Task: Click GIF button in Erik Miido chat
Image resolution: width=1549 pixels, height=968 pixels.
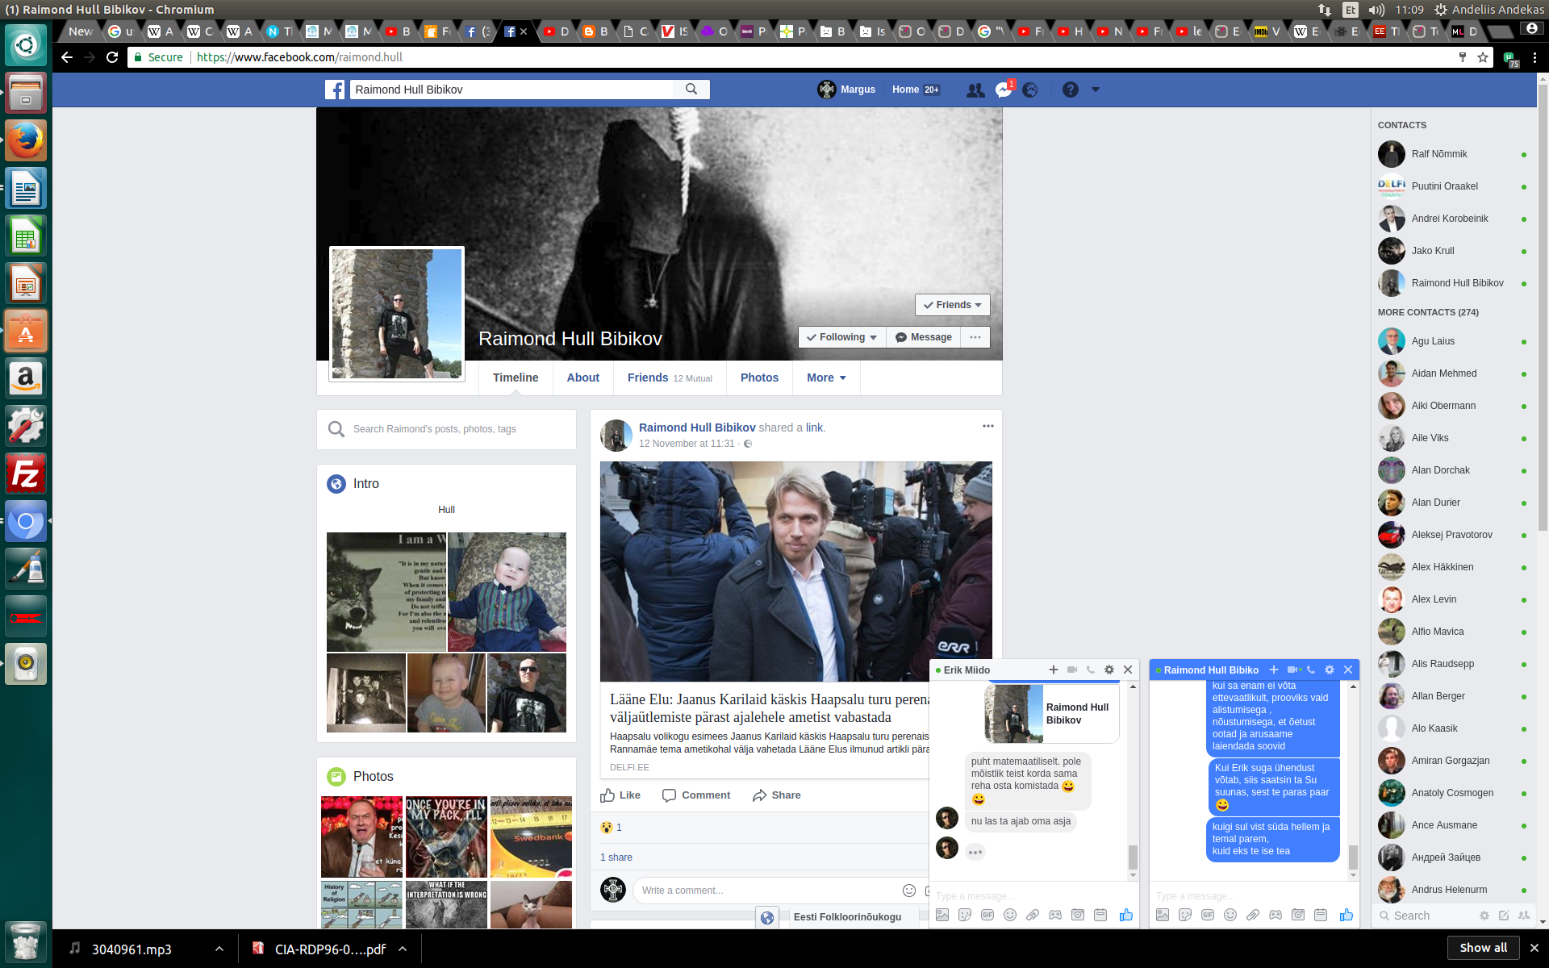Action: point(987,915)
